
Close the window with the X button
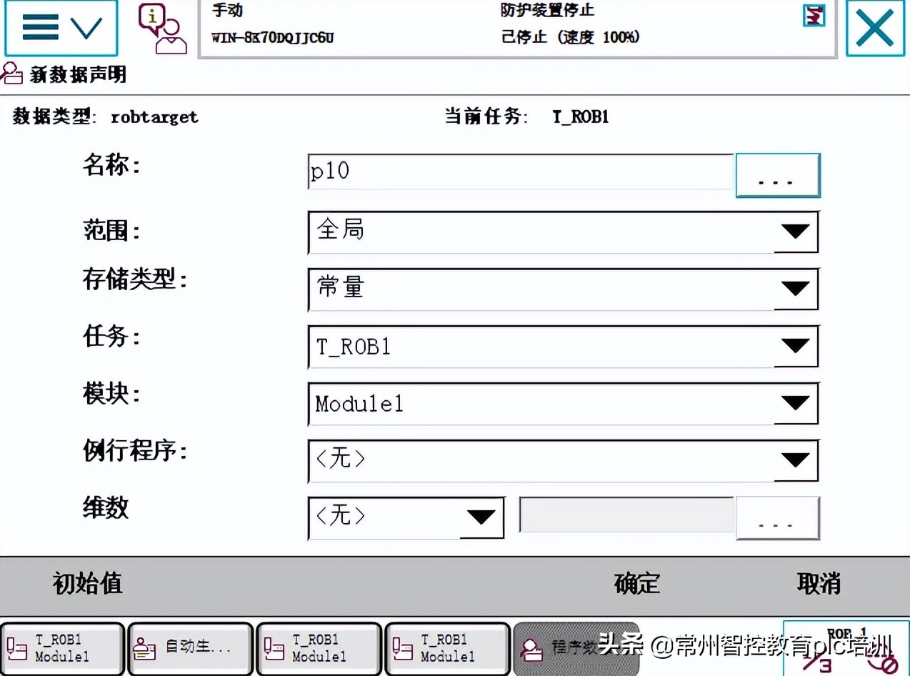pyautogui.click(x=875, y=28)
